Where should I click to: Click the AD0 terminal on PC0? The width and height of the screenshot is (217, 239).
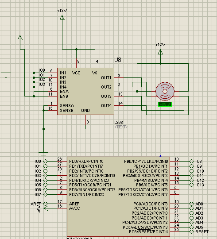click(x=191, y=204)
